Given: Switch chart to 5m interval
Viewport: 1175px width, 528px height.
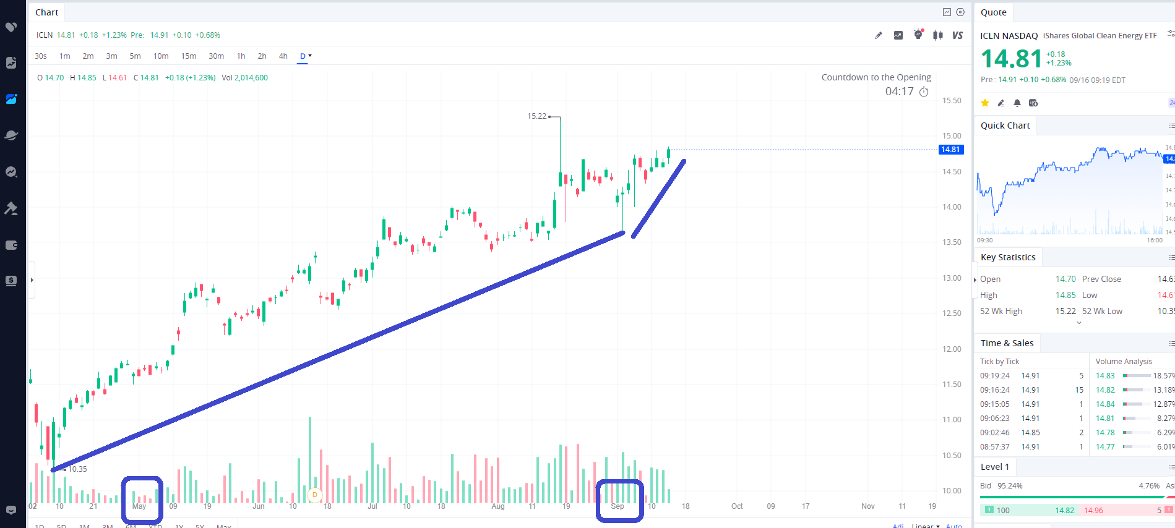Looking at the screenshot, I should pyautogui.click(x=136, y=56).
